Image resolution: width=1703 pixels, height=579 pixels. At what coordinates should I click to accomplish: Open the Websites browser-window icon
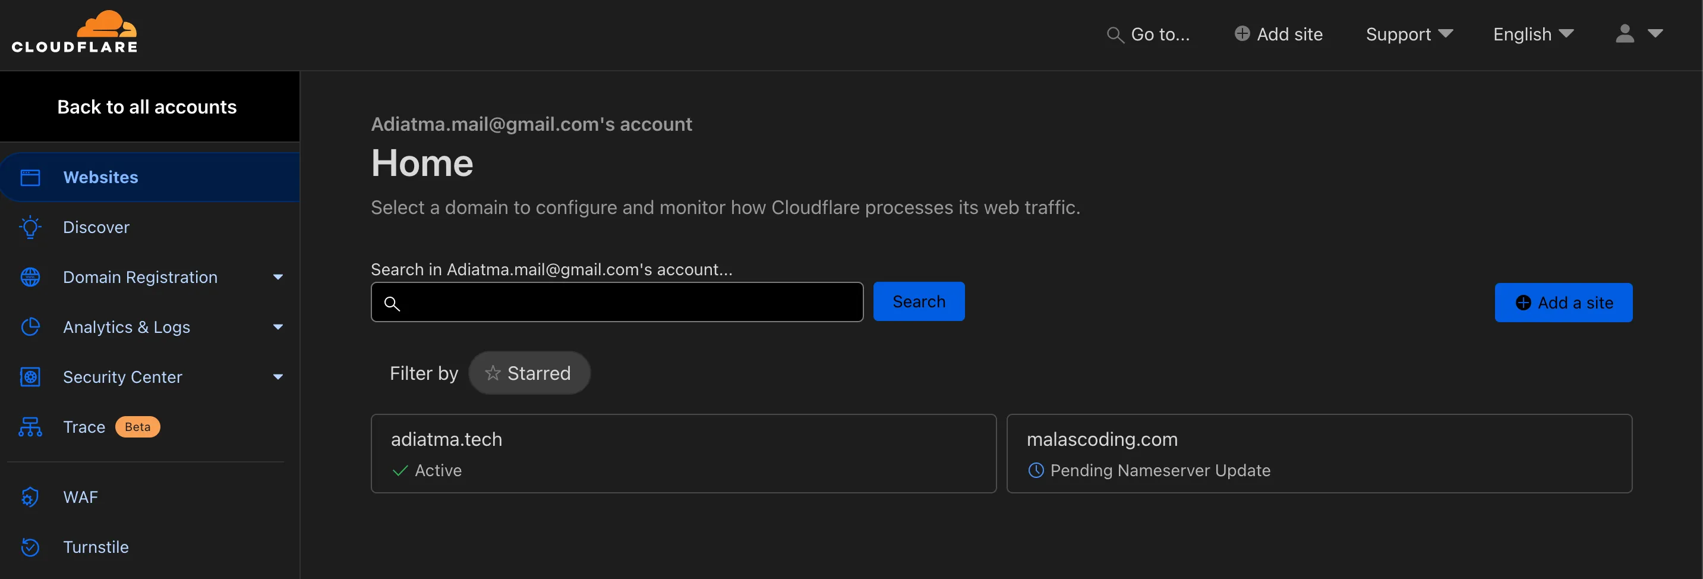click(x=30, y=177)
